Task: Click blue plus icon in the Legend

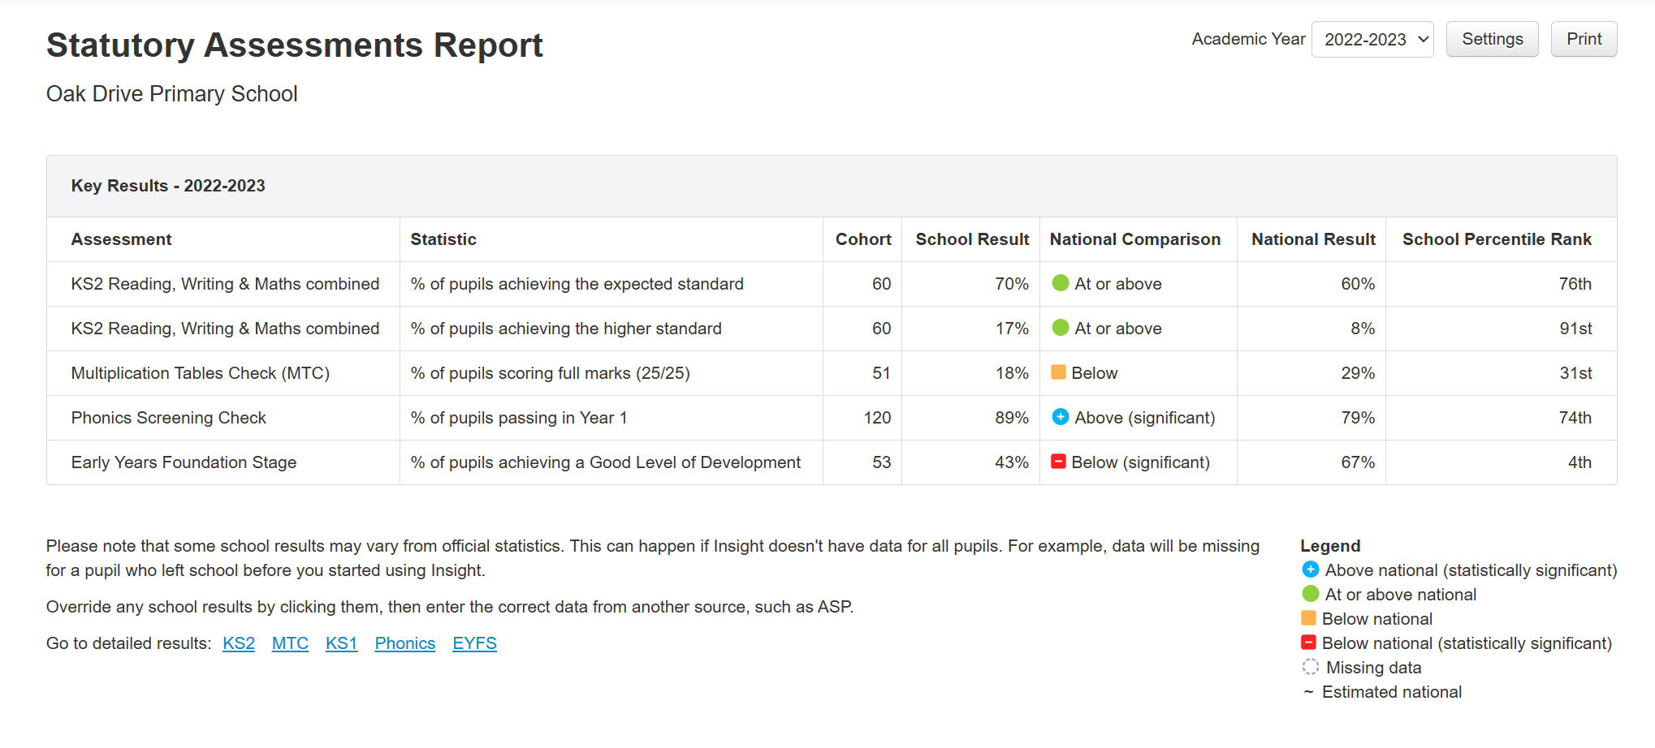Action: pos(1310,570)
